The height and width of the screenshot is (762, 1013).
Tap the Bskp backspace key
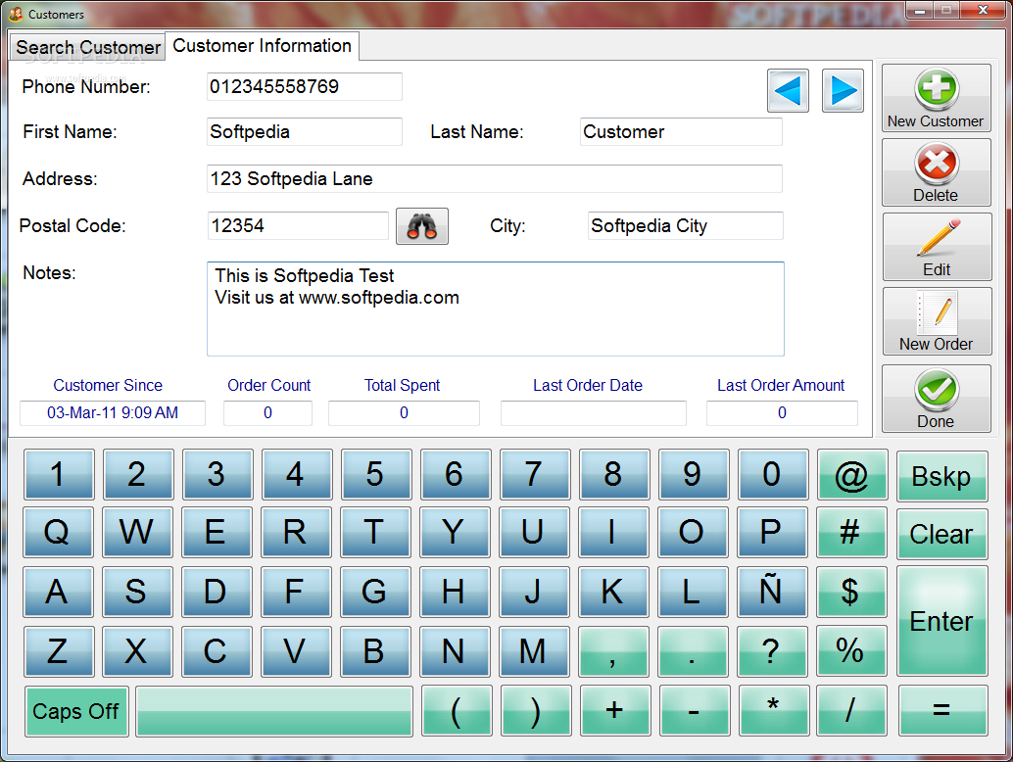pos(941,477)
